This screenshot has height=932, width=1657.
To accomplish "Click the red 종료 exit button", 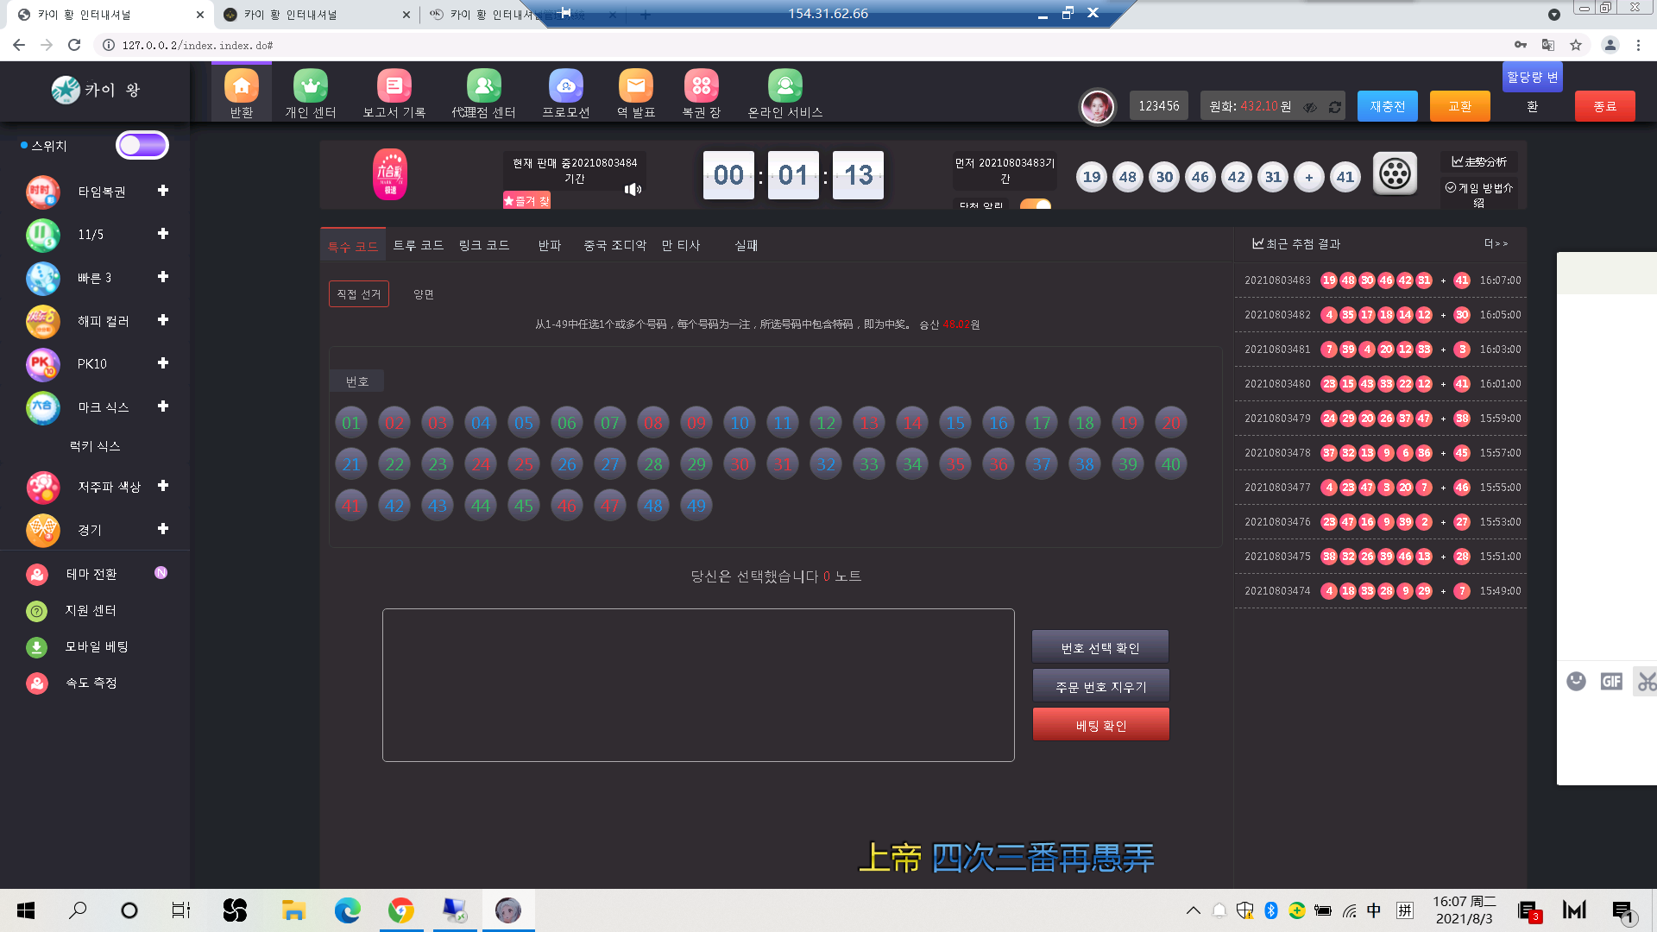I will (1604, 106).
